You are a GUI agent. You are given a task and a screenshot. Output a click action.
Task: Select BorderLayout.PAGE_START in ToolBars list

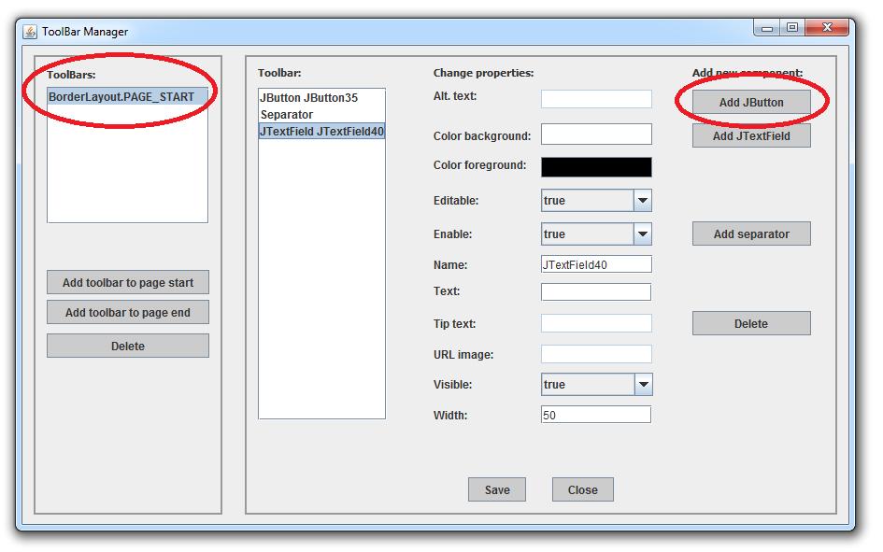click(127, 97)
